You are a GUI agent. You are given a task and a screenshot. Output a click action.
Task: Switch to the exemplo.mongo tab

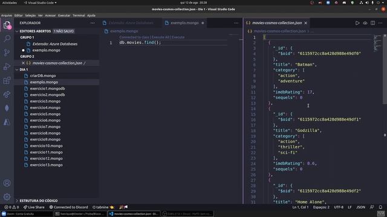184,23
